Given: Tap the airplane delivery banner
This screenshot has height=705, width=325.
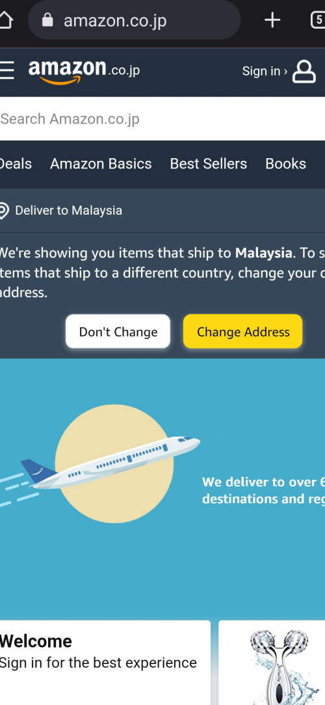Looking at the screenshot, I should (x=162, y=489).
